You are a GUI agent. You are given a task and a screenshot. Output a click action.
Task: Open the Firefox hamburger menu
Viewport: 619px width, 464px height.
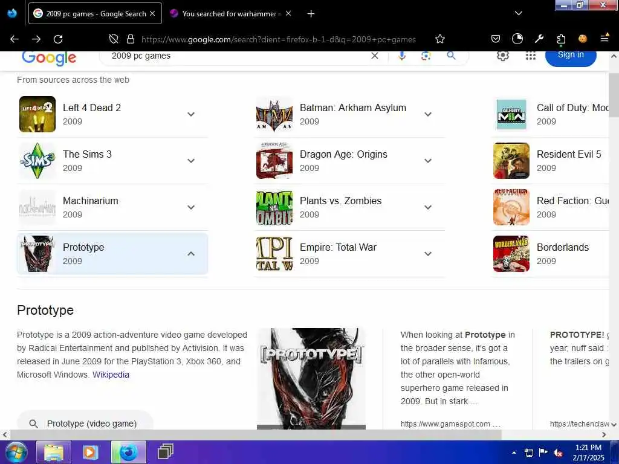click(604, 39)
